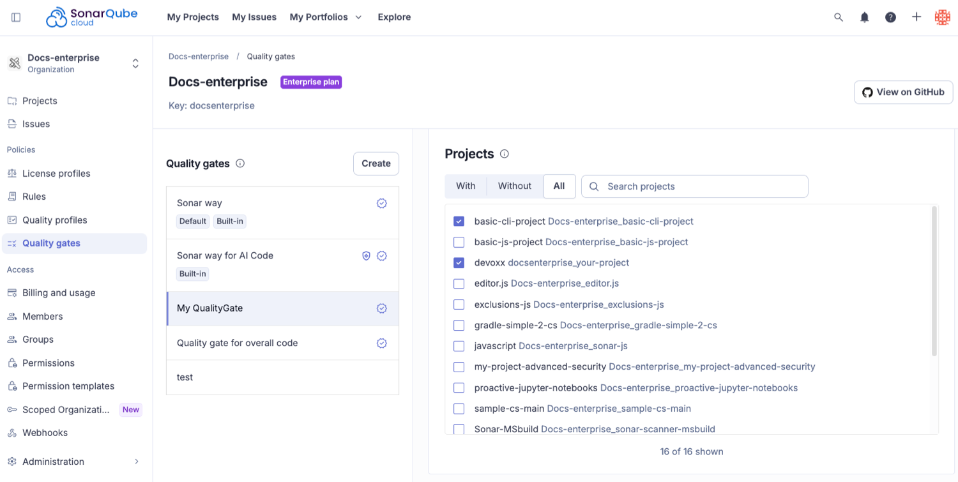Click the plus icon in top bar
The width and height of the screenshot is (958, 482).
(x=916, y=17)
